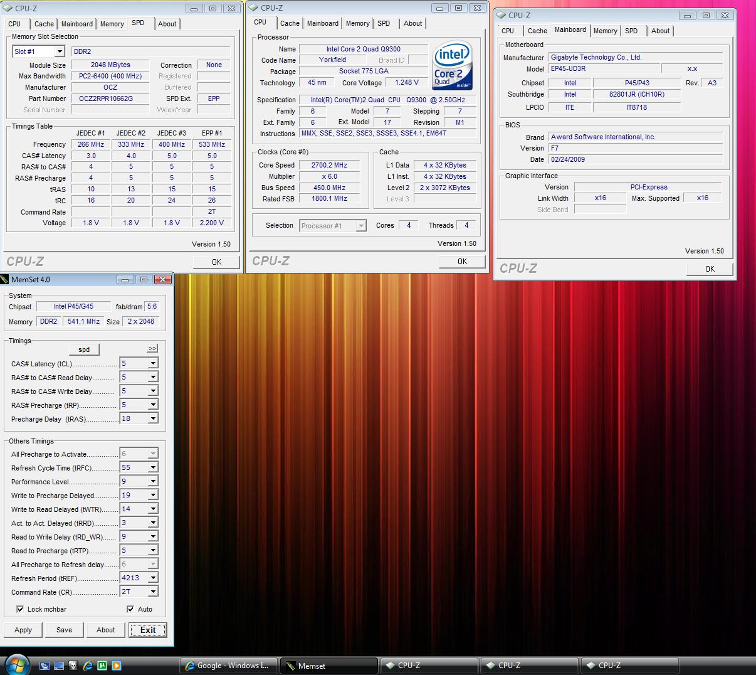Click OK in the CPU-Z SPD window

coord(216,262)
